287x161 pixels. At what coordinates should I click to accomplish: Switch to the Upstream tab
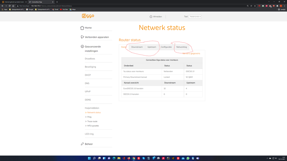click(x=152, y=47)
